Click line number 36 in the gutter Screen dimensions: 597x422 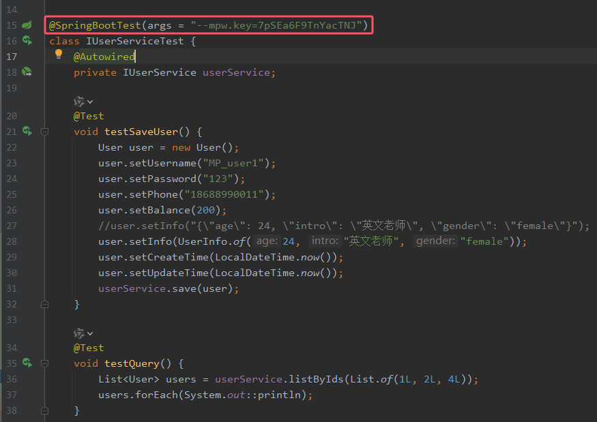coord(12,379)
